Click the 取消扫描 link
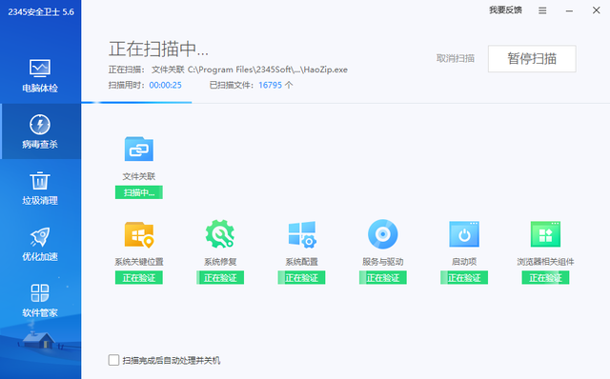Screen dimensions: 610x379 tap(456, 59)
